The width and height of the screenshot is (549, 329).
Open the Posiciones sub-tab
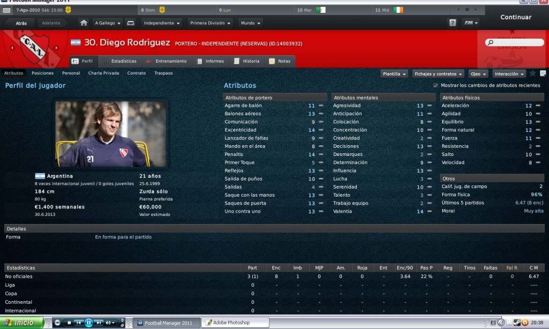pyautogui.click(x=43, y=73)
